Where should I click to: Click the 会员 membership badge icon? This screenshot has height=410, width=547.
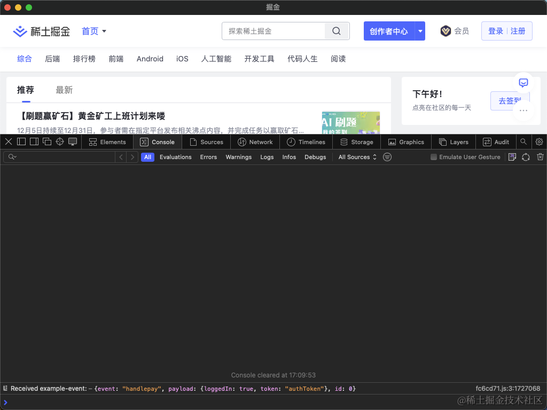coord(446,31)
